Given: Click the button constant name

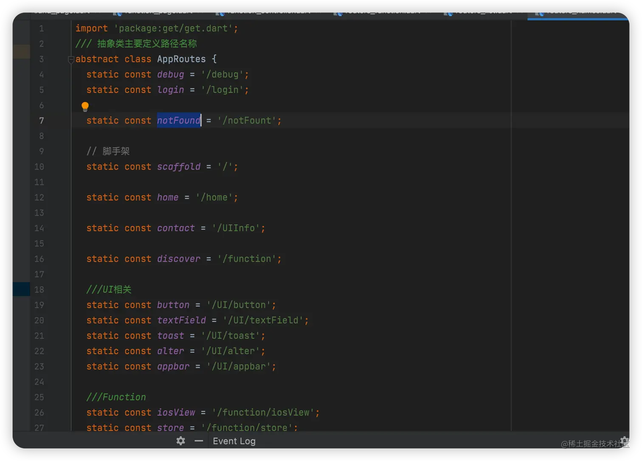Looking at the screenshot, I should coord(173,305).
